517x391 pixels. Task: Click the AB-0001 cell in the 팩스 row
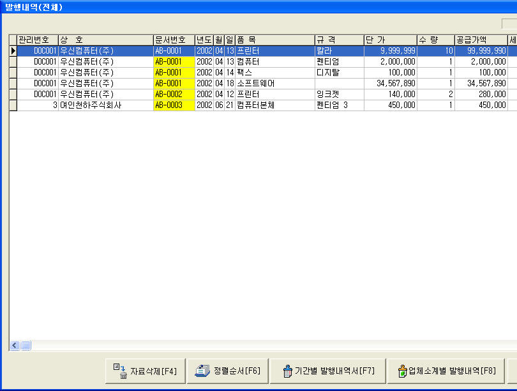pos(174,73)
